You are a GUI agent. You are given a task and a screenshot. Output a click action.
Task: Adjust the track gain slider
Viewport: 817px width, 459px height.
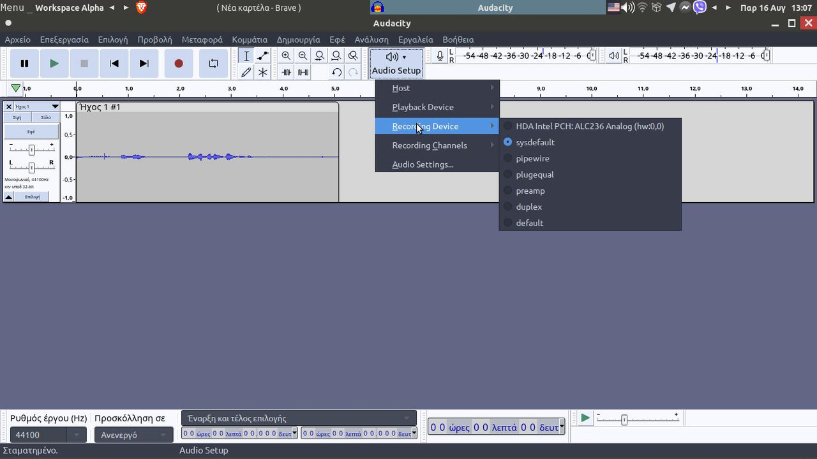pos(31,149)
